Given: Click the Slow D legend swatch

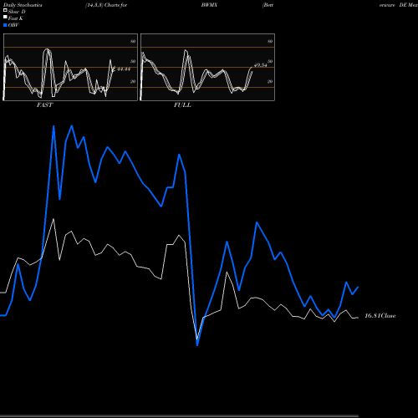Looking at the screenshot, I should tap(5, 10).
